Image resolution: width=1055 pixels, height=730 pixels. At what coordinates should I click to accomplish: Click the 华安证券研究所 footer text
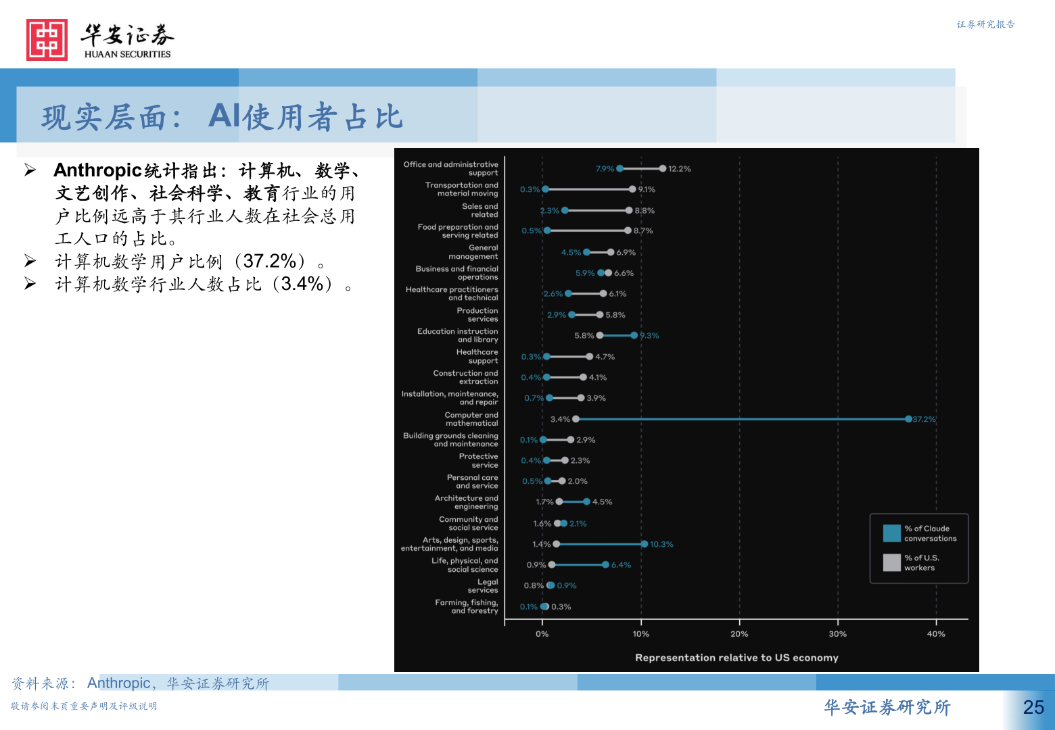click(x=887, y=707)
